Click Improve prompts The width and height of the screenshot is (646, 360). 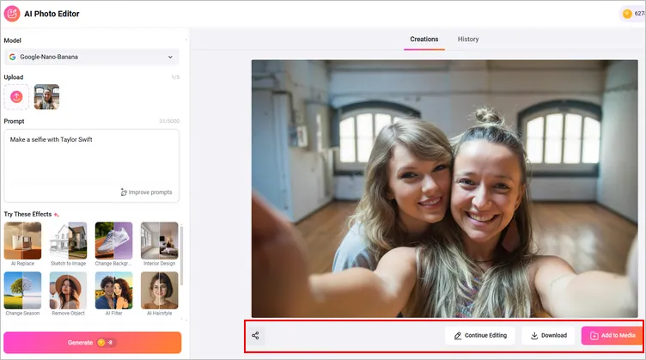click(146, 192)
